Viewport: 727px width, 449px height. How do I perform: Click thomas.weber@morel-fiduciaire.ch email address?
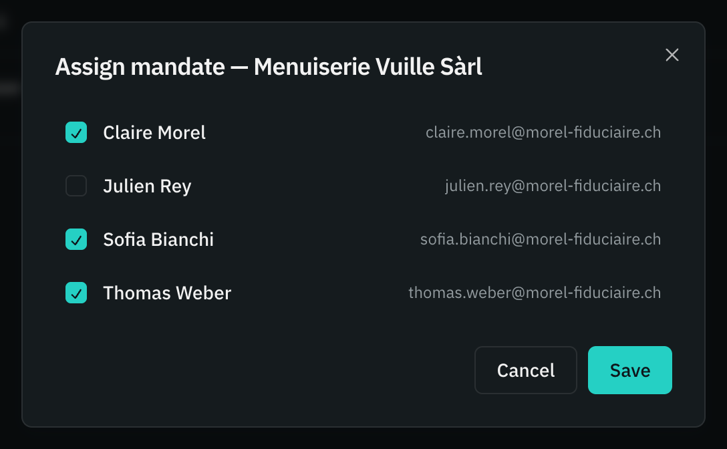coord(535,293)
